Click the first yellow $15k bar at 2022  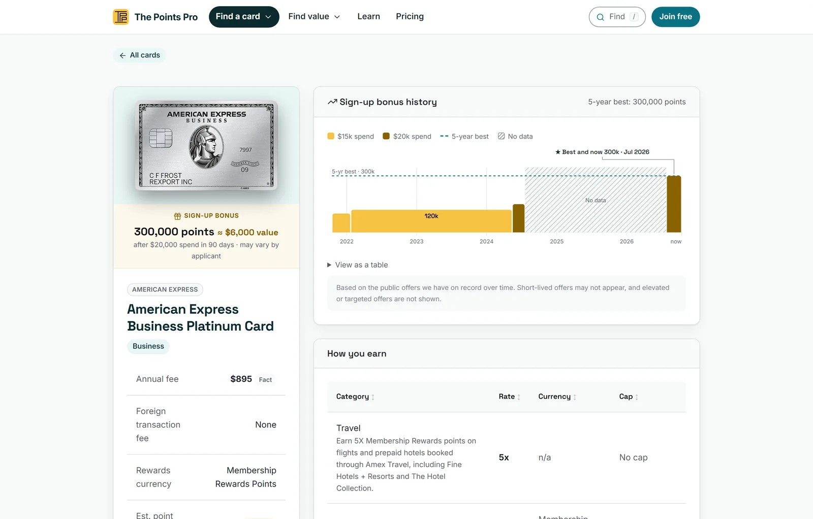pyautogui.click(x=341, y=223)
